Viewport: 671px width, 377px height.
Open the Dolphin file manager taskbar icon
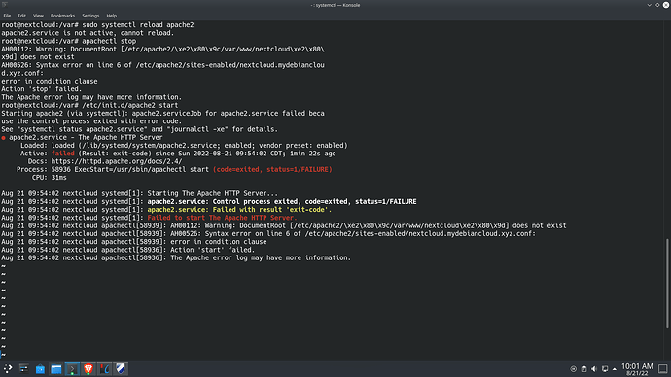coord(56,369)
